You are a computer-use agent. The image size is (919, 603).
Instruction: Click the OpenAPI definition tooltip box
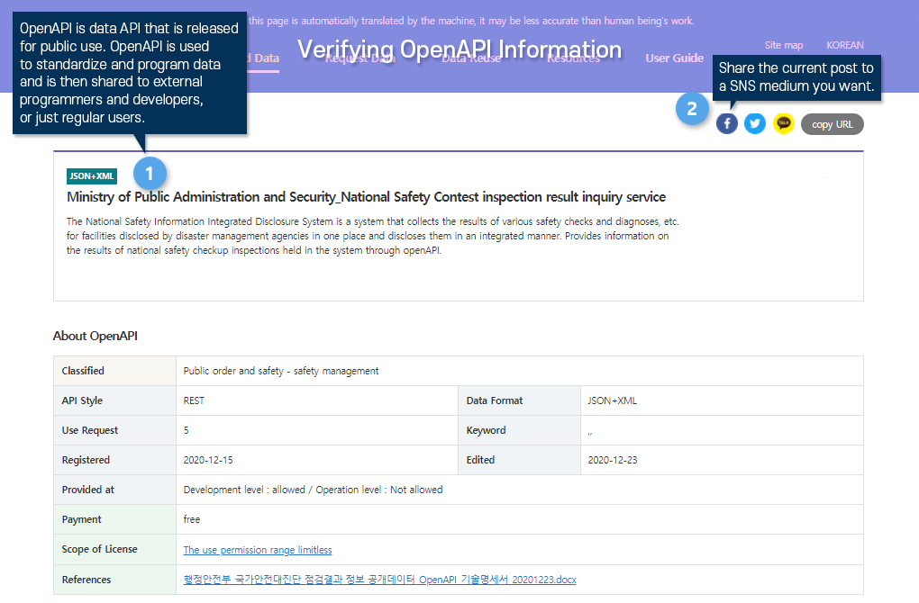point(129,74)
